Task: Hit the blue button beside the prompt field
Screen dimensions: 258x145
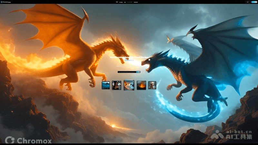Action: [x=138, y=72]
